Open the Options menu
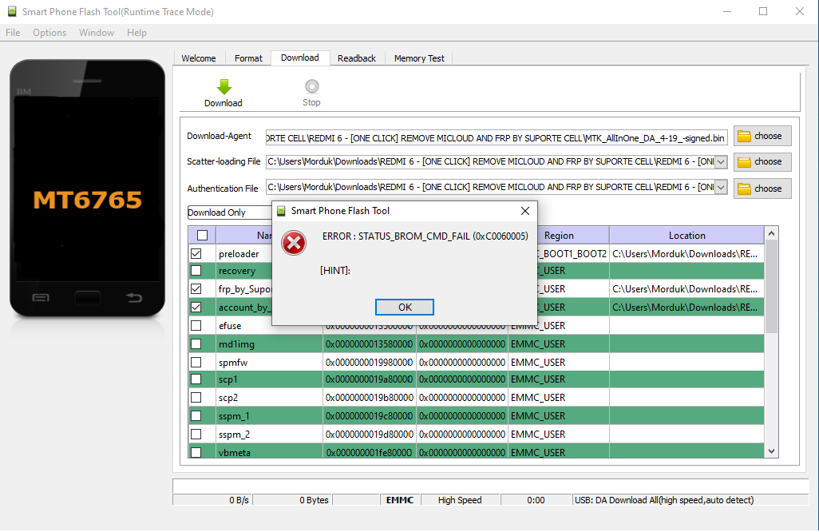This screenshot has height=532, width=819. (49, 33)
